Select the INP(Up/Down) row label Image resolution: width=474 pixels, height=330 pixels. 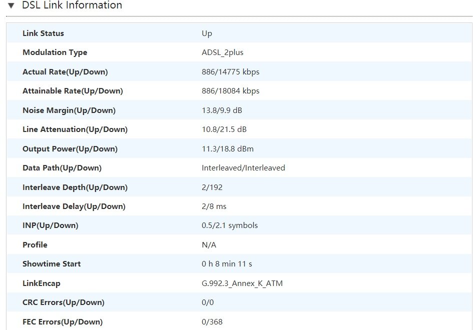click(51, 225)
